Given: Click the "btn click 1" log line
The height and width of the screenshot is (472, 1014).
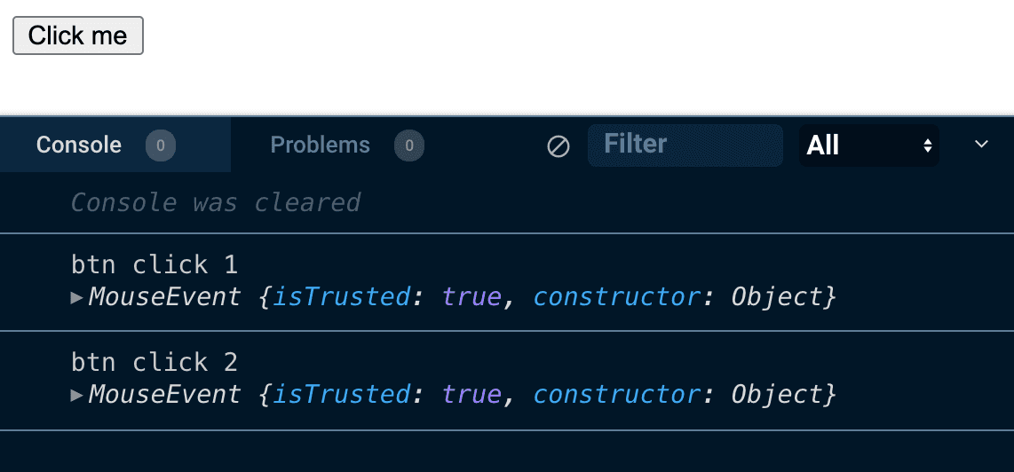Looking at the screenshot, I should point(154,264).
